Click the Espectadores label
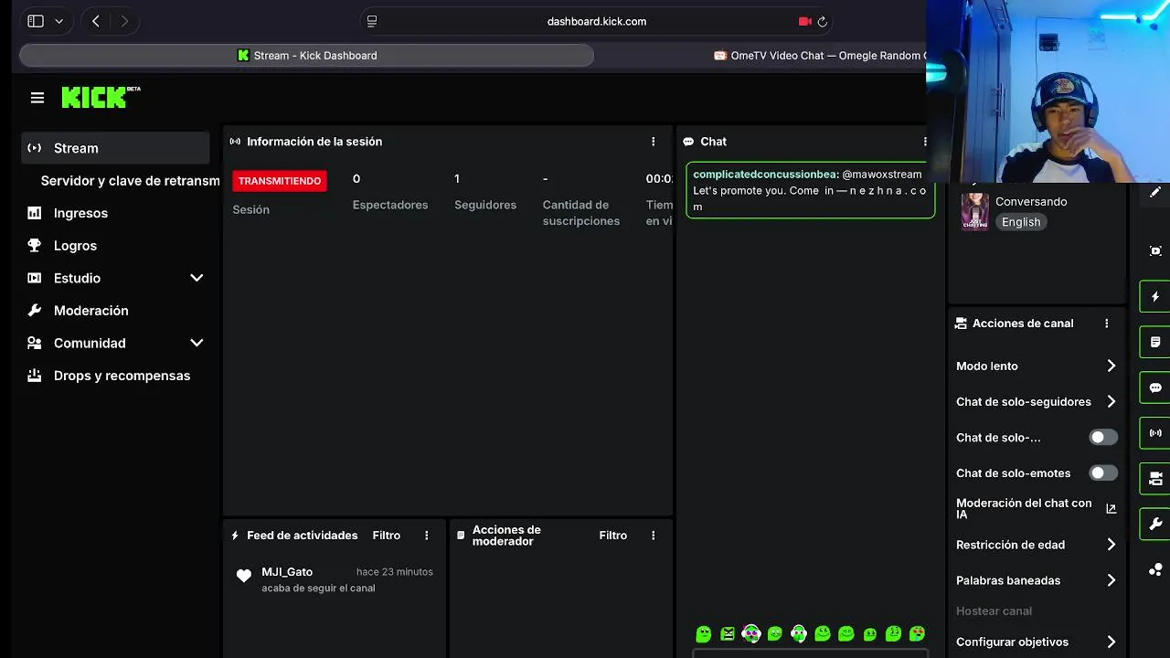The width and height of the screenshot is (1170, 658). coord(390,206)
